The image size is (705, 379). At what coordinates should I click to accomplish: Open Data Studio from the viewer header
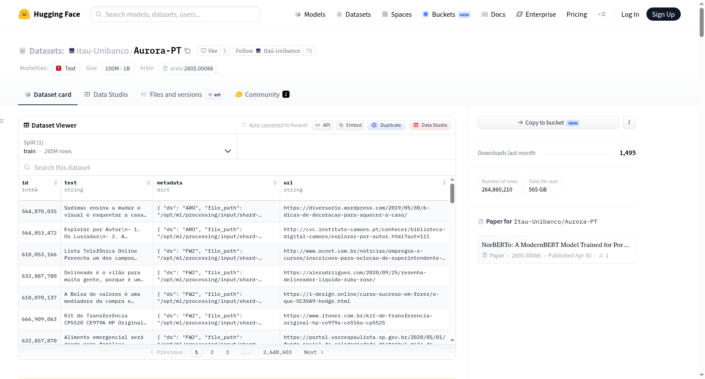coord(430,125)
